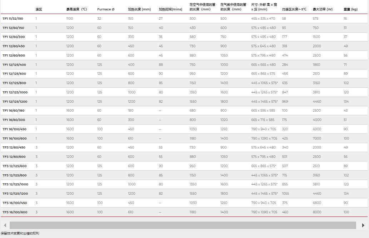Screen dimensions: 369x238
Task: Click power value 1860 in TF1 12/125/400 row
Action: [x=316, y=65]
